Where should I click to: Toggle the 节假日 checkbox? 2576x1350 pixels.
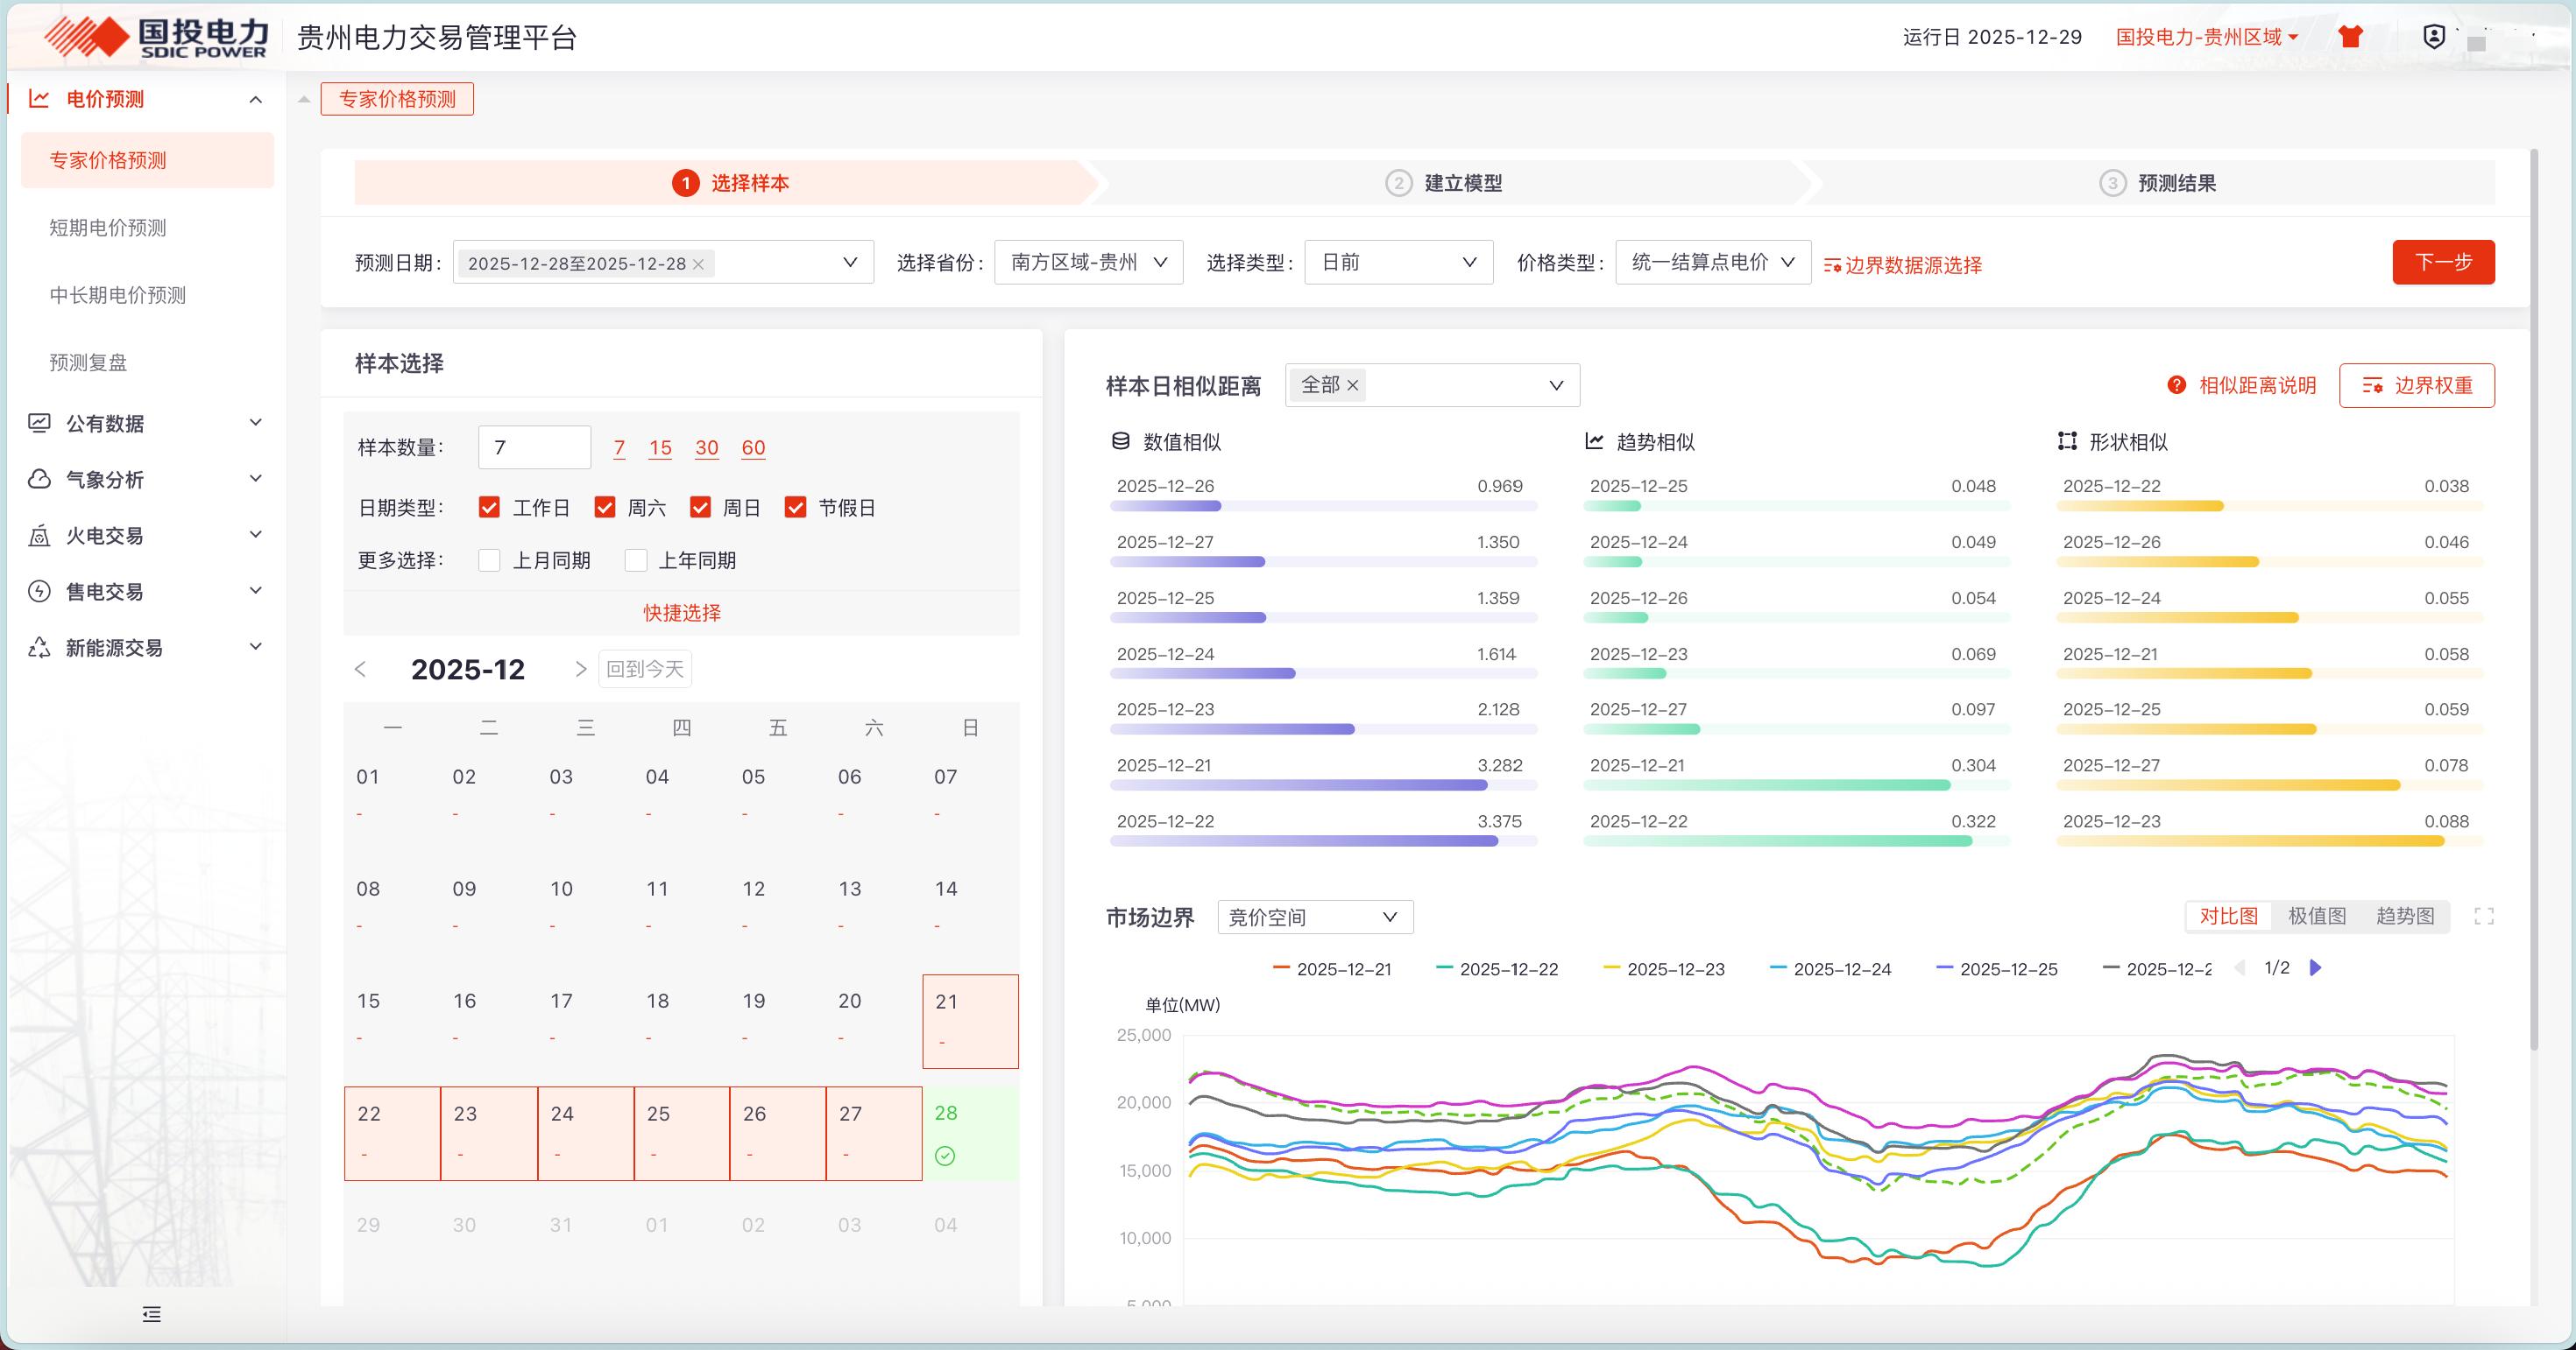point(795,508)
